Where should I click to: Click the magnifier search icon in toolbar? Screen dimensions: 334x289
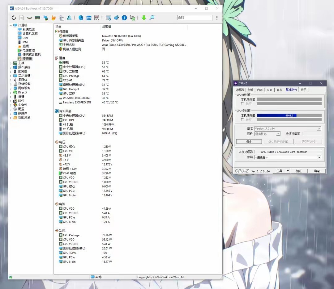(152, 18)
